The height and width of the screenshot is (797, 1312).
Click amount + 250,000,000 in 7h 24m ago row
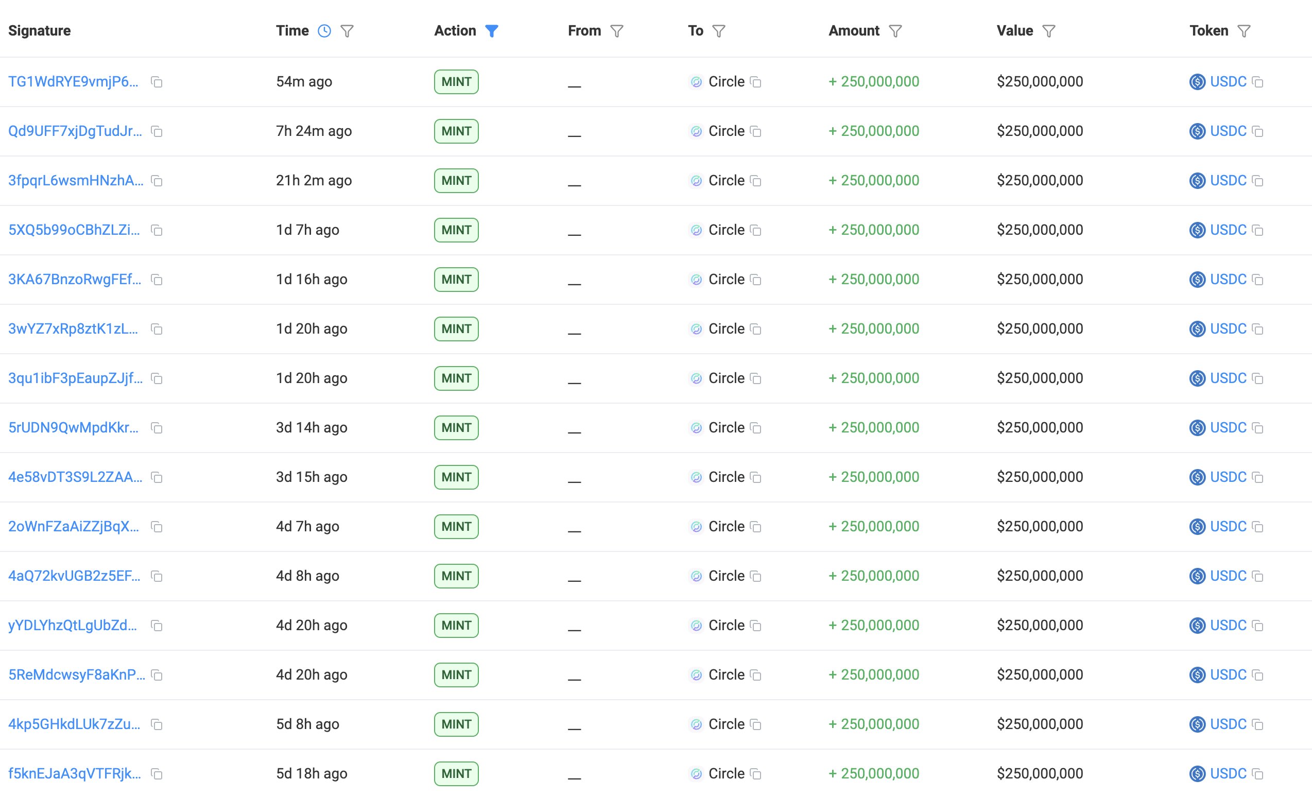(874, 131)
